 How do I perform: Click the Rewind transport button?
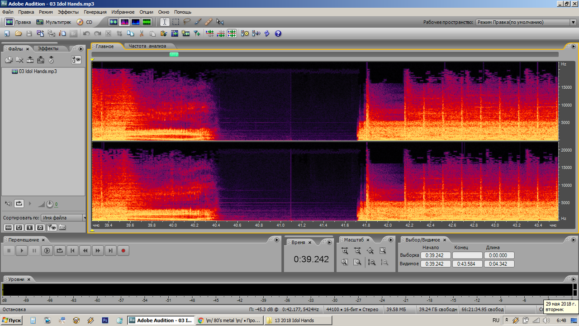pyautogui.click(x=85, y=250)
